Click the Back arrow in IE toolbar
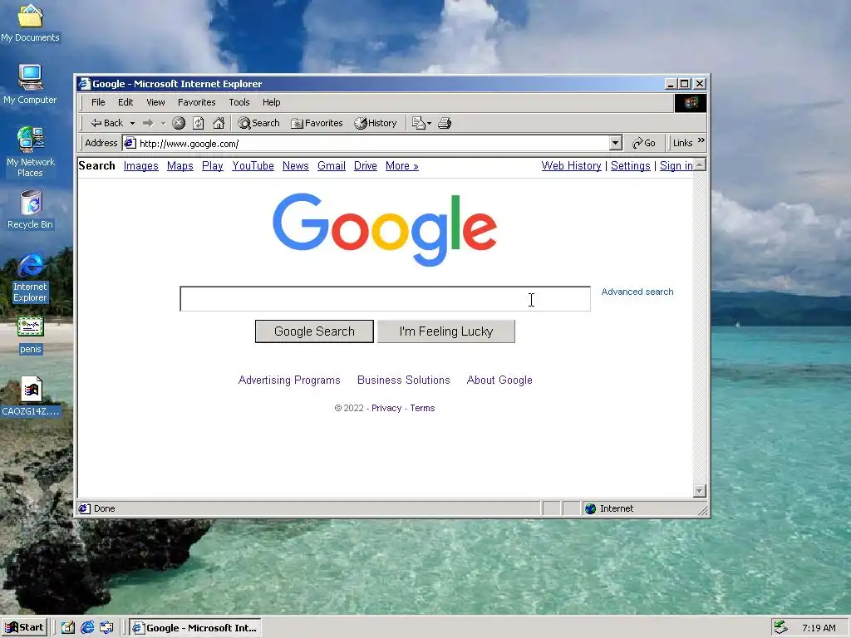Screen dimensions: 851x638 (107, 123)
